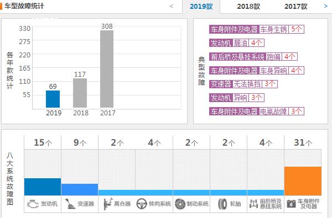The image size is (332, 218).
Task: Open the 变速器 无法换挡 3个 fault tag
Action: pyautogui.click(x=243, y=84)
